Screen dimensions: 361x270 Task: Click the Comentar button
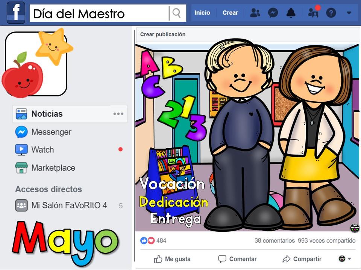237,259
